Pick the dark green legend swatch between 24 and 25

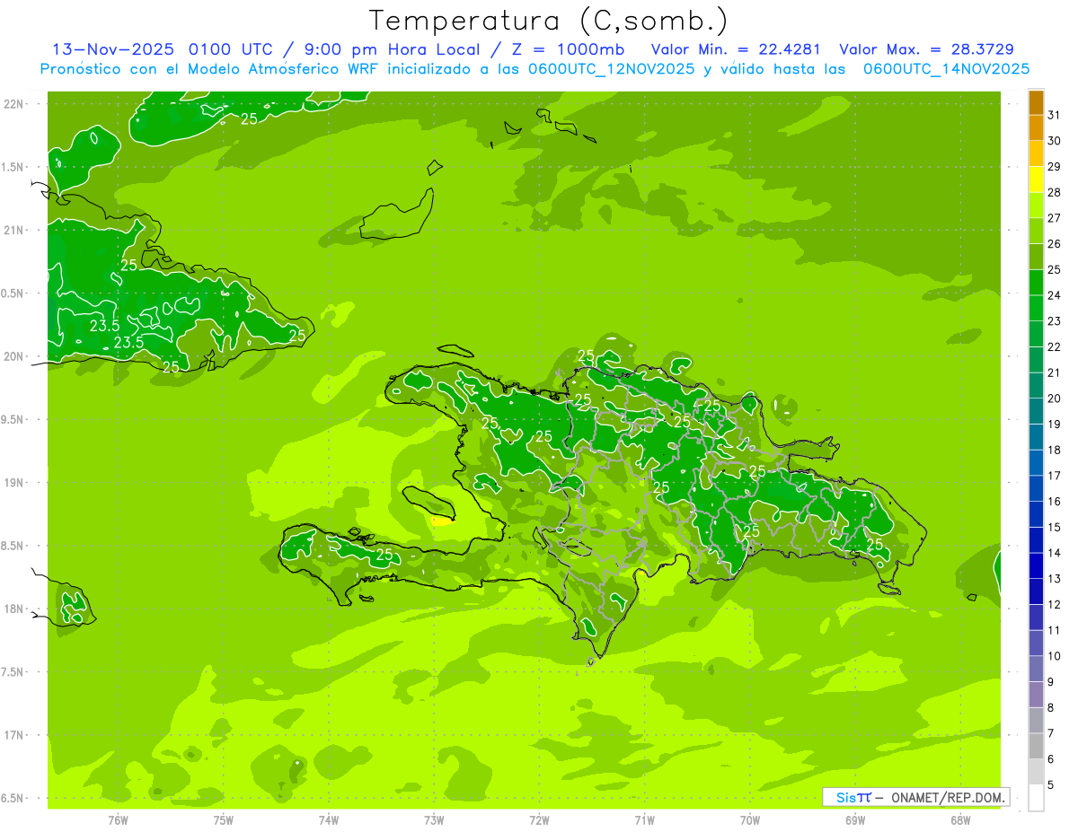click(1036, 283)
